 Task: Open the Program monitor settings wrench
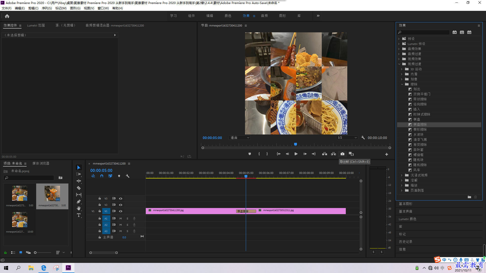click(363, 138)
